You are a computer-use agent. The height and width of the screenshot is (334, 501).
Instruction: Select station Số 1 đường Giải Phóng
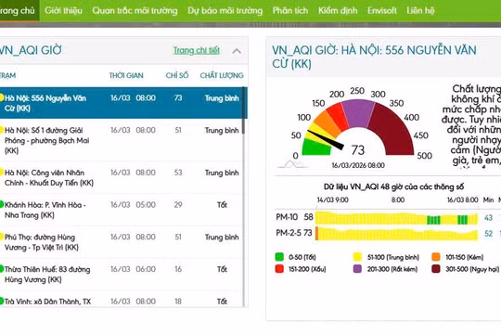coord(122,140)
